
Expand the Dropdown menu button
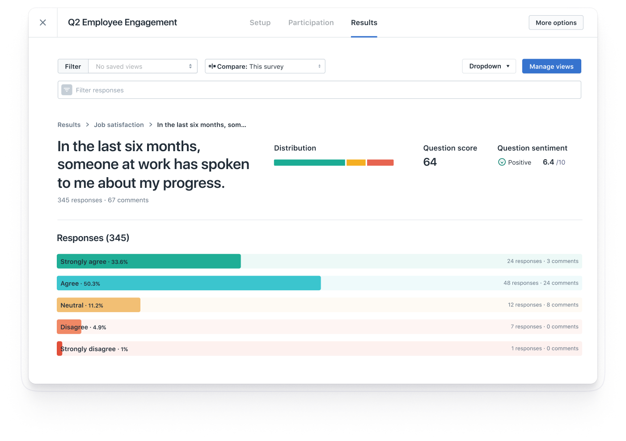[489, 66]
